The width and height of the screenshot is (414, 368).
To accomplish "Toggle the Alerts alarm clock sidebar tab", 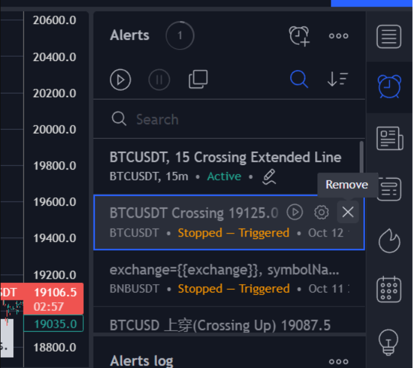I will coord(389,86).
